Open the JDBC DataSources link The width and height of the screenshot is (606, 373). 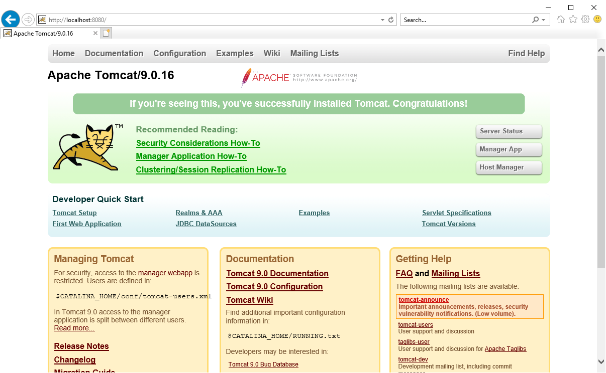pyautogui.click(x=206, y=224)
